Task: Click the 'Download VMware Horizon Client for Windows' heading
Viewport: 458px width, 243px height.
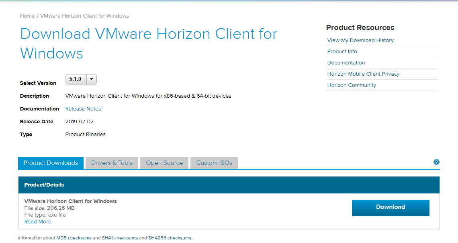Action: tap(148, 44)
